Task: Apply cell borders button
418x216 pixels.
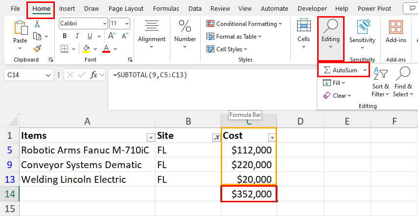Action: (x=65, y=49)
